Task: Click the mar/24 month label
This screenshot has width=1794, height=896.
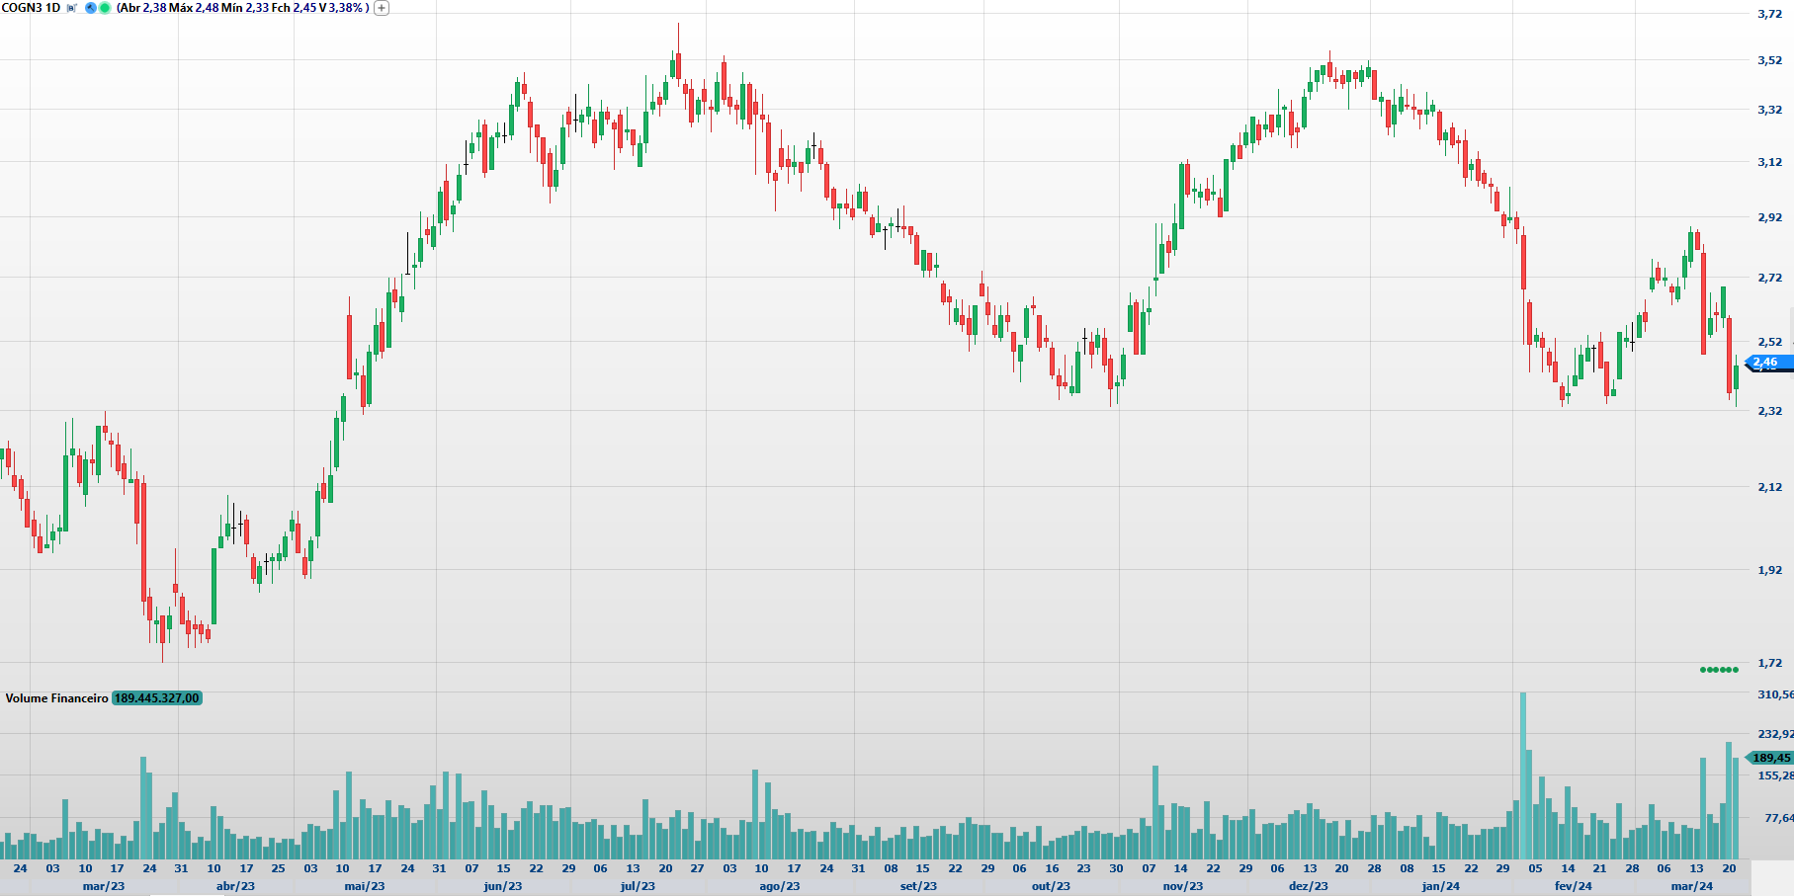Action: point(1692,886)
